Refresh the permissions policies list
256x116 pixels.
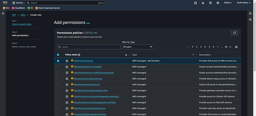pos(234,33)
